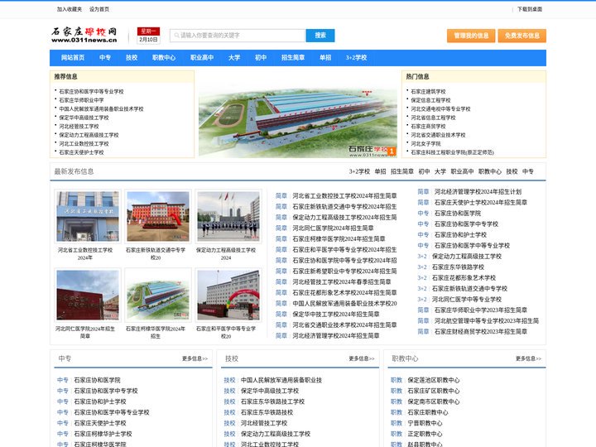Open 网站首页 in the blue navigation bar

73,58
